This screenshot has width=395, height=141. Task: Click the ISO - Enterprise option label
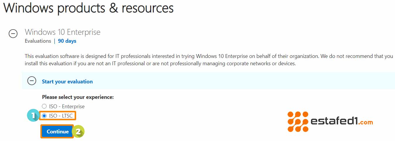click(67, 106)
